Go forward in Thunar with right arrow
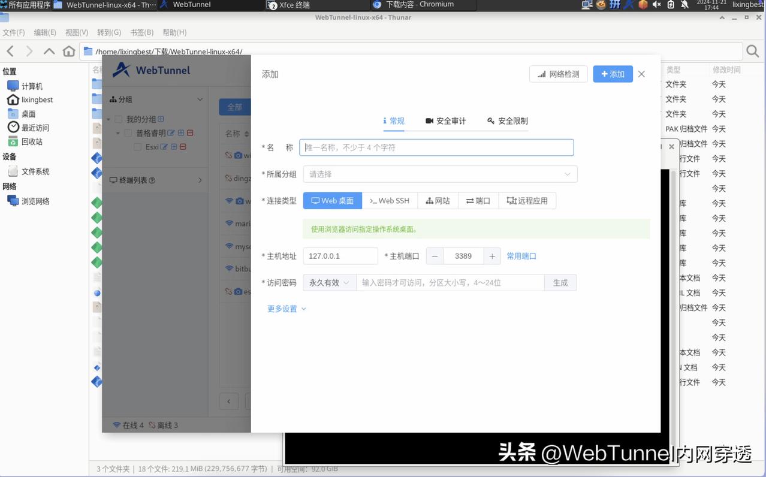766x477 pixels. (29, 52)
